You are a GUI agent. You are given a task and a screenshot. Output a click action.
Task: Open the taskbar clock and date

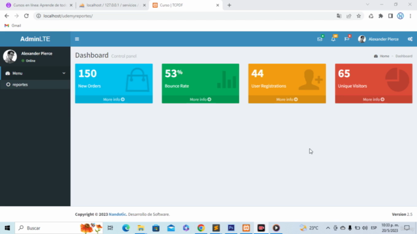tap(390, 228)
